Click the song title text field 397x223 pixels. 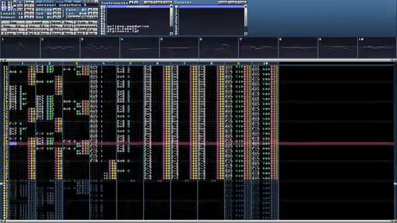67,5
